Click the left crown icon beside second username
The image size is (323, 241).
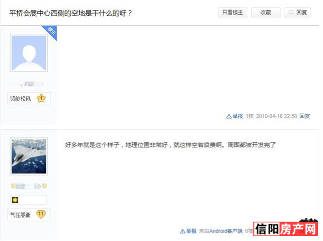(13, 186)
